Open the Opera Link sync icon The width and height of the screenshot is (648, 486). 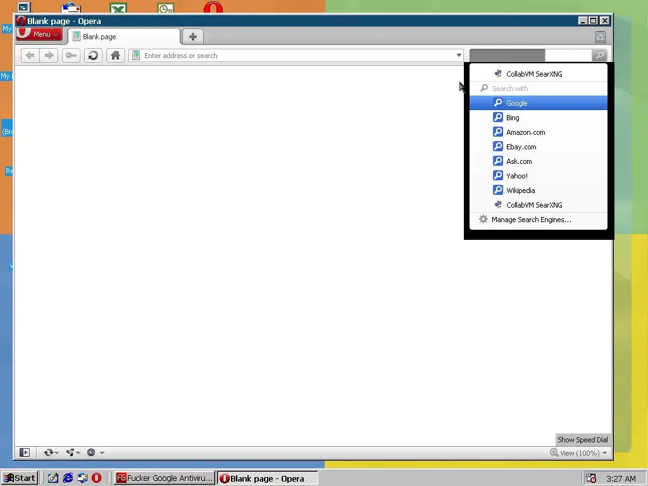[x=49, y=452]
